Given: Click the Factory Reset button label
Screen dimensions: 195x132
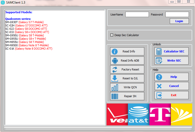Looking at the screenshot, I should click(130, 69).
